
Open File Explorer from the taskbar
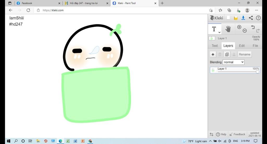(x=38, y=141)
